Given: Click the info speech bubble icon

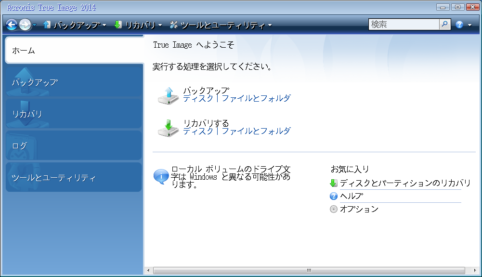Looking at the screenshot, I should 160,176.
